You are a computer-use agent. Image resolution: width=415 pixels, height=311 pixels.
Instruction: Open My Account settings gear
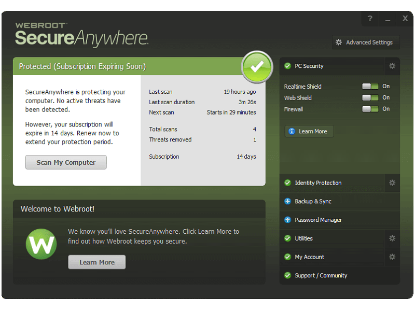click(x=392, y=257)
